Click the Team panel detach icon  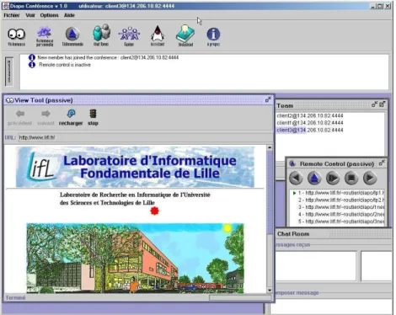coord(383,104)
